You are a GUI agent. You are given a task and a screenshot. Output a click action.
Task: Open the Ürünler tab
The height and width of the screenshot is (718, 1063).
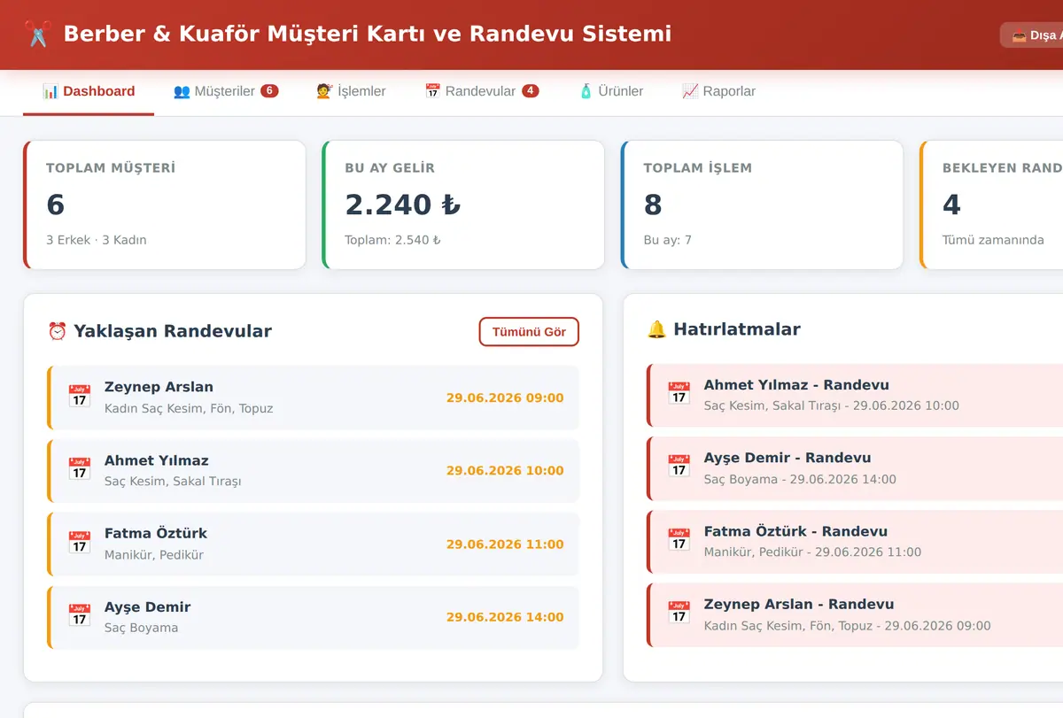point(610,91)
